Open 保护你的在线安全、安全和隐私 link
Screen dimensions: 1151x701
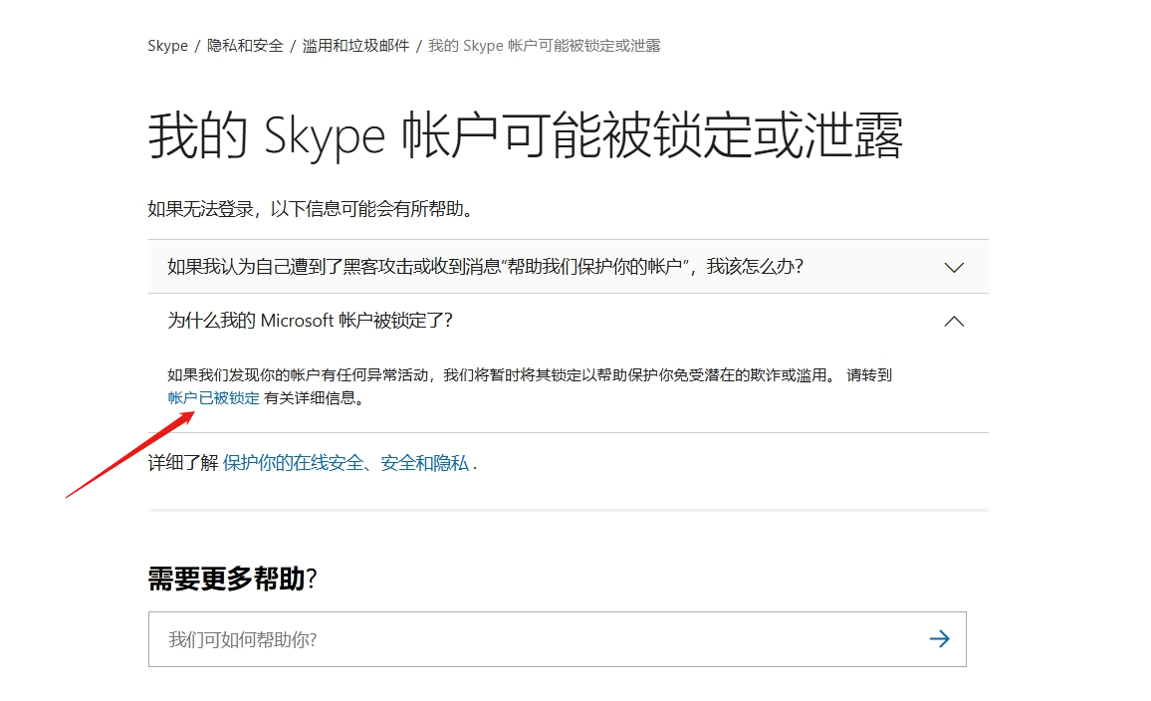point(345,463)
